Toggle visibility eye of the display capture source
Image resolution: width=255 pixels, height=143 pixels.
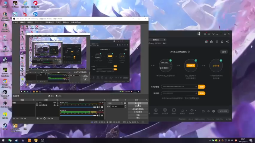point(55,105)
